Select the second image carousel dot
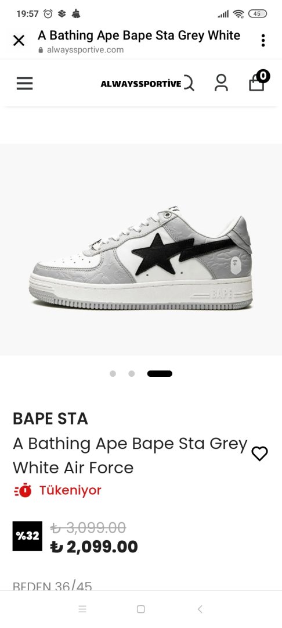 [x=131, y=374]
